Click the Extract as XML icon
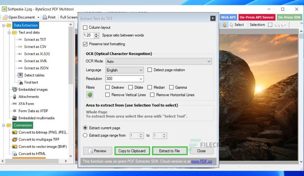The image size is (304, 176). pos(20,61)
